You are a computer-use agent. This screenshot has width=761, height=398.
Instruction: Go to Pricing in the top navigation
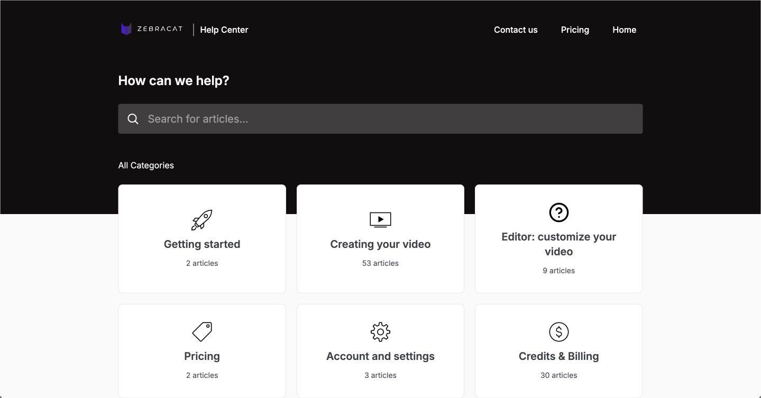click(575, 30)
